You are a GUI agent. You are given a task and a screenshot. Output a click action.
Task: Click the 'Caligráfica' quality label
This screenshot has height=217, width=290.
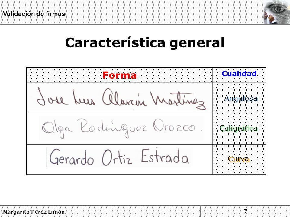tap(238, 128)
